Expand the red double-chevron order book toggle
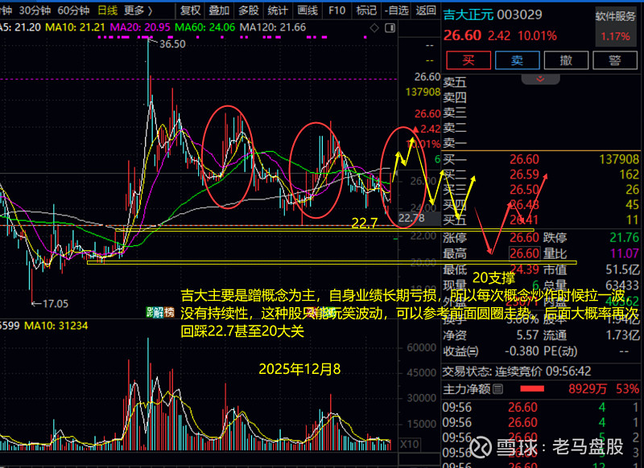This screenshot has width=644, height=468. [x=540, y=79]
